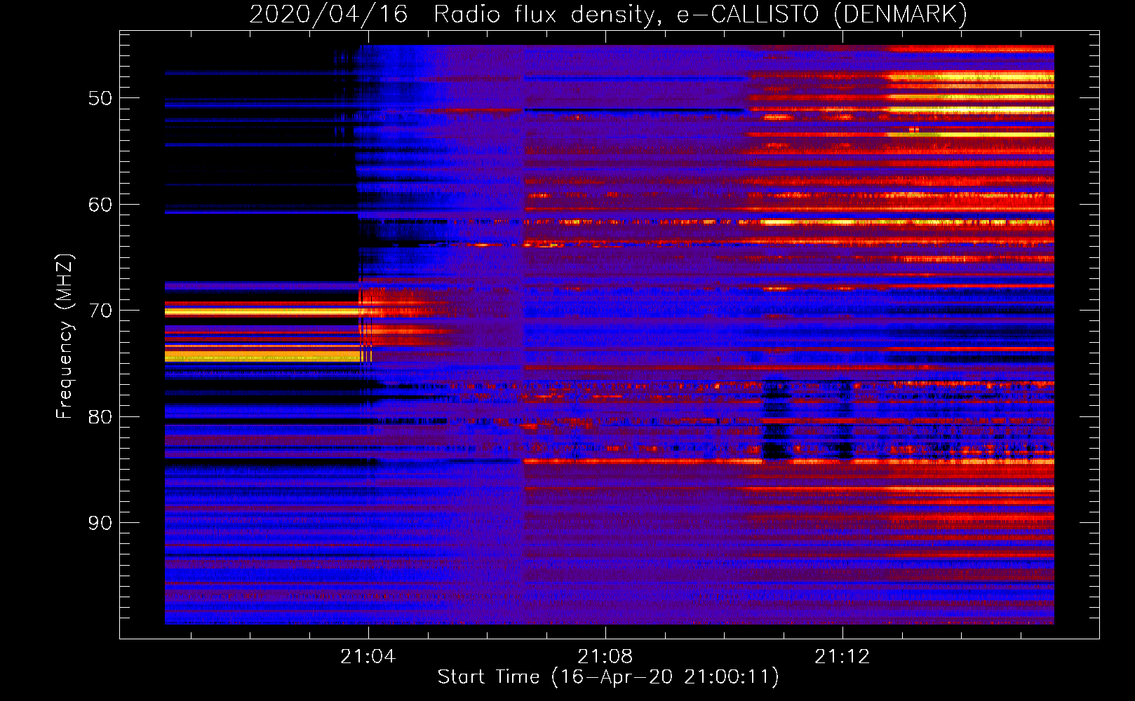Select the 90 frequency tick label
The height and width of the screenshot is (701, 1135).
point(100,523)
